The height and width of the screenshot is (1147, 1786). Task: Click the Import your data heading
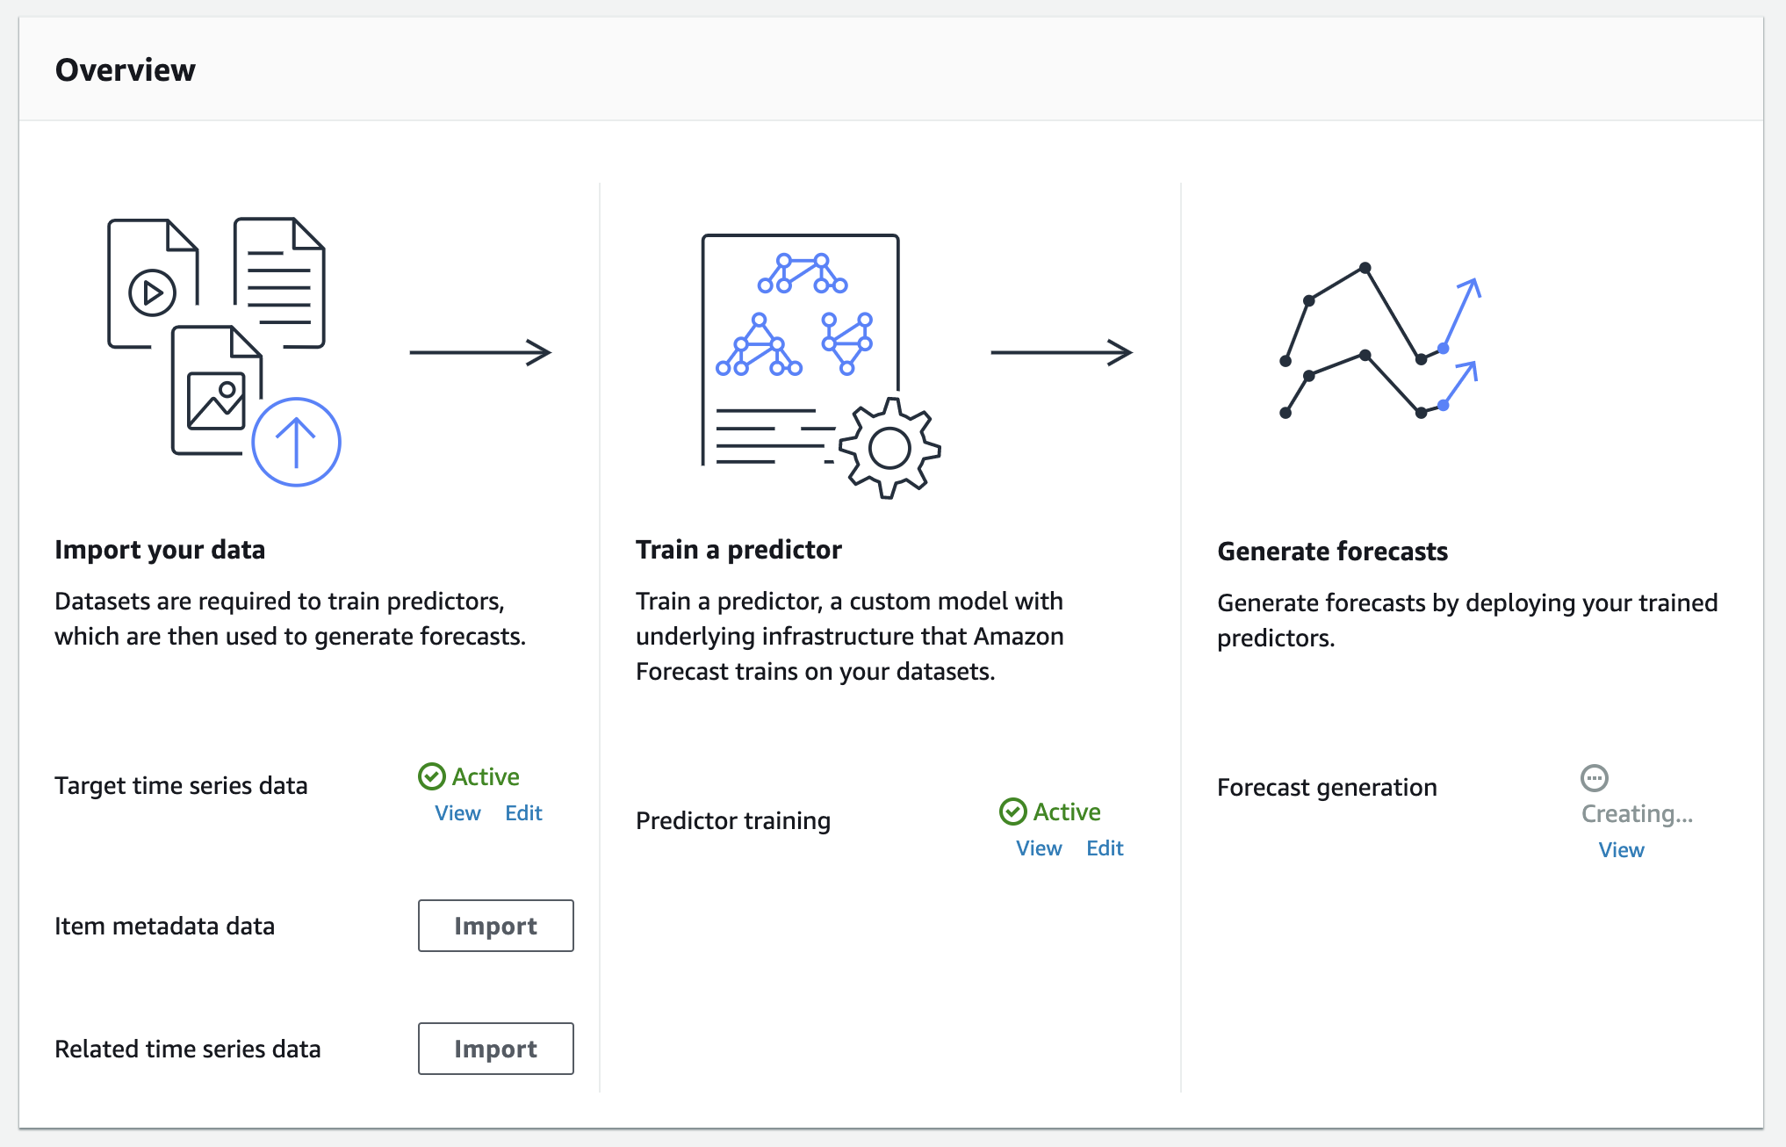pos(160,550)
